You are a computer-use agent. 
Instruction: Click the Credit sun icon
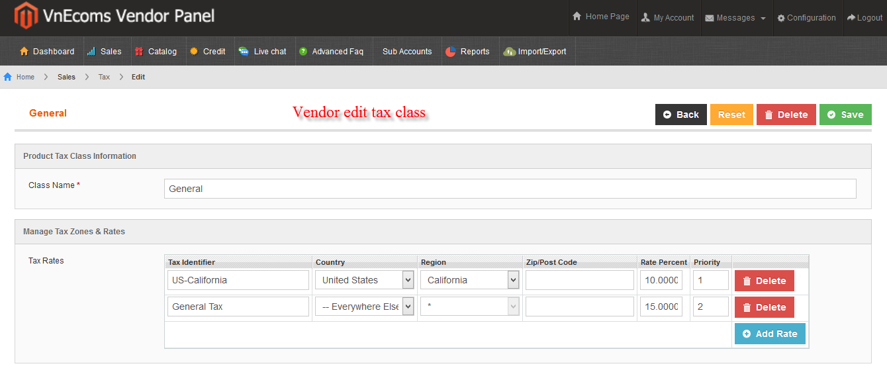[x=194, y=51]
